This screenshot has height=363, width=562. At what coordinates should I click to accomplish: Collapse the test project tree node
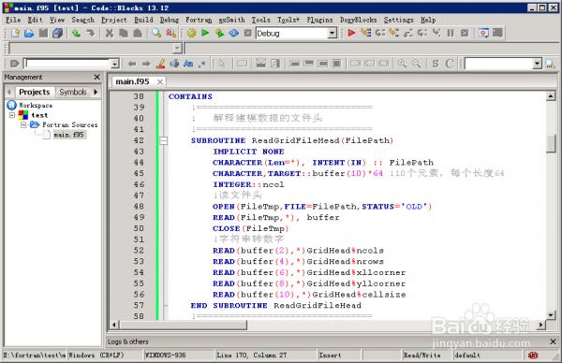tap(12, 115)
